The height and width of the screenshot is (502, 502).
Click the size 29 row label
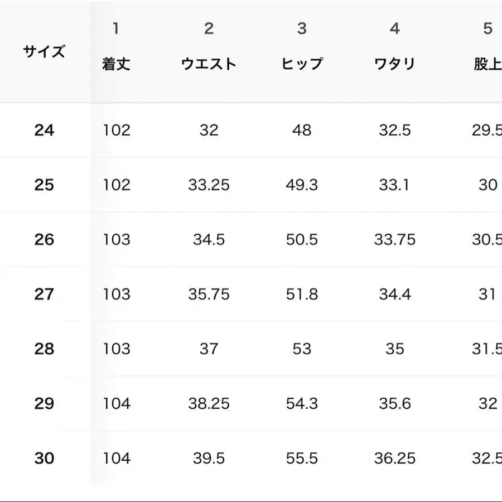point(44,403)
